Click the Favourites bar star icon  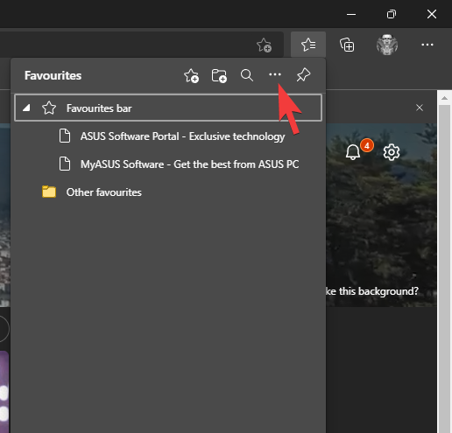pyautogui.click(x=49, y=108)
